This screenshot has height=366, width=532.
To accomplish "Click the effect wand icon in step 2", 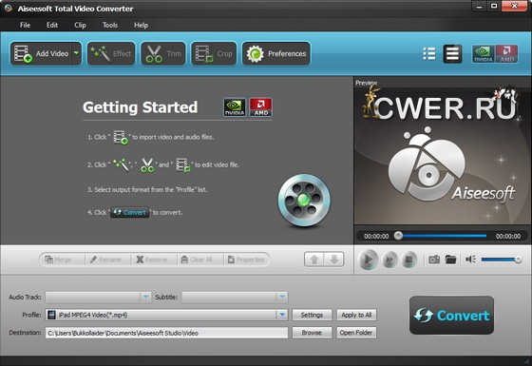I will pos(122,164).
